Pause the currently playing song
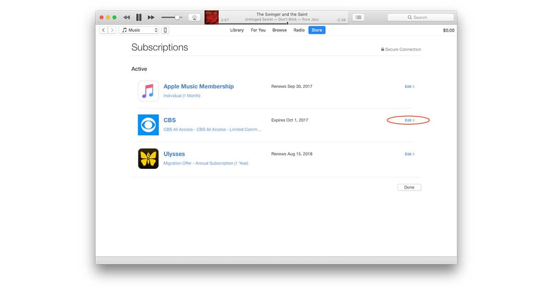Viewport: 553px width, 290px height. [139, 17]
